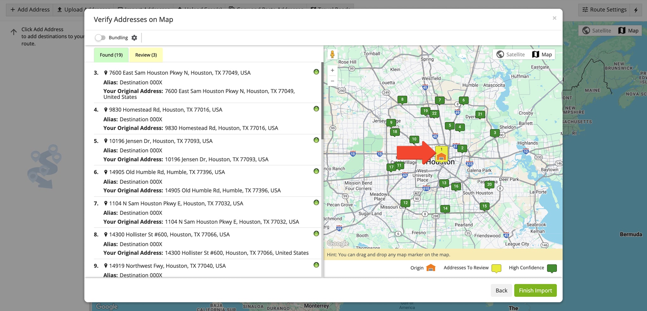
Task: Select address 10196 Jensen Dr, Houston
Action: (x=161, y=141)
